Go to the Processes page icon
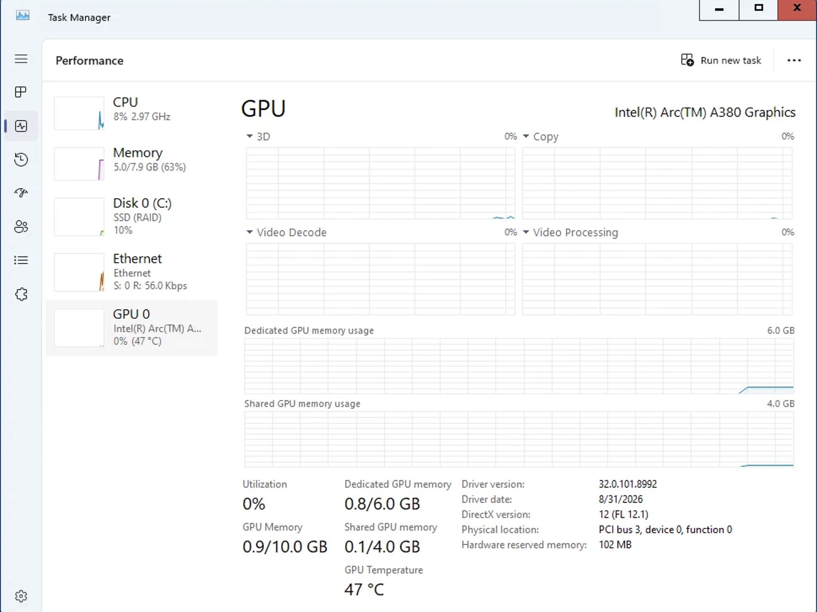 (21, 92)
